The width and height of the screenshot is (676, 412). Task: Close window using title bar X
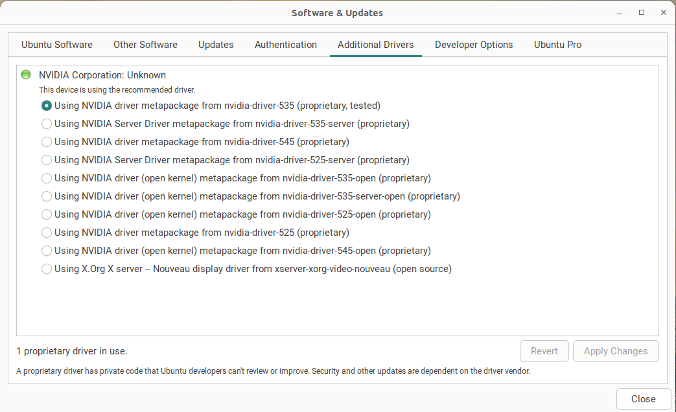(664, 12)
